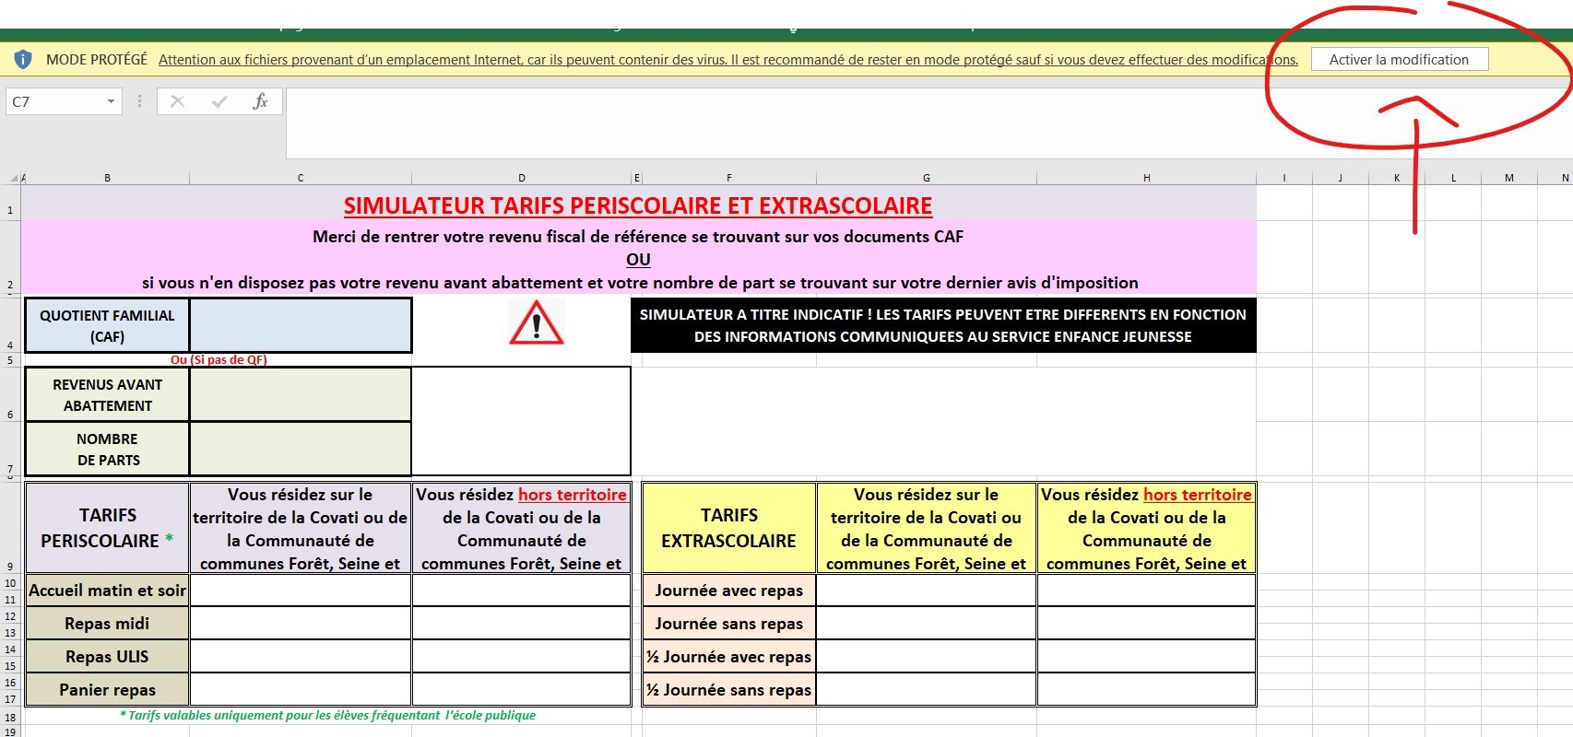
Task: Click the Activer la modification button
Action: (x=1399, y=60)
